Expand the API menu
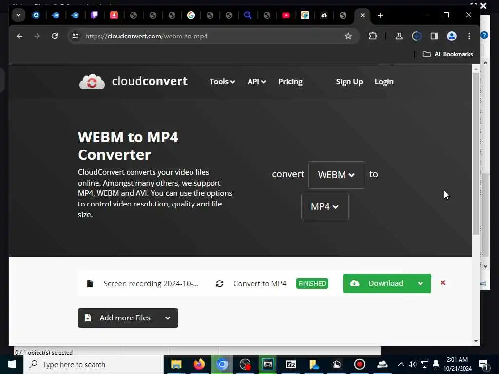Screen dimensions: 499x374 pos(256,82)
